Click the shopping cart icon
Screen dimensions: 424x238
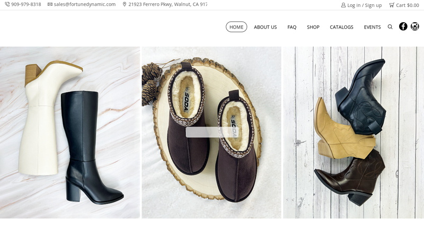click(392, 5)
